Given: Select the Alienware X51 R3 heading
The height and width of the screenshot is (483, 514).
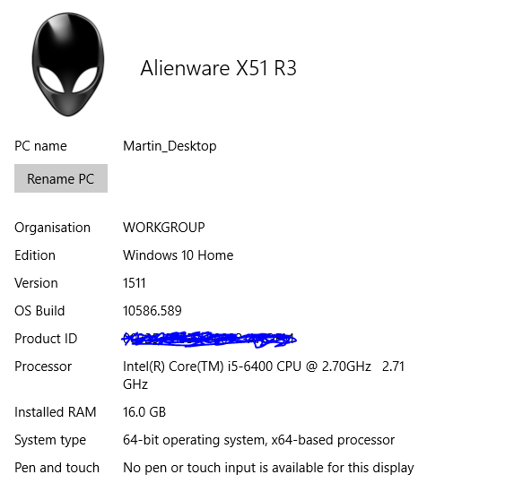Looking at the screenshot, I should click(x=218, y=68).
